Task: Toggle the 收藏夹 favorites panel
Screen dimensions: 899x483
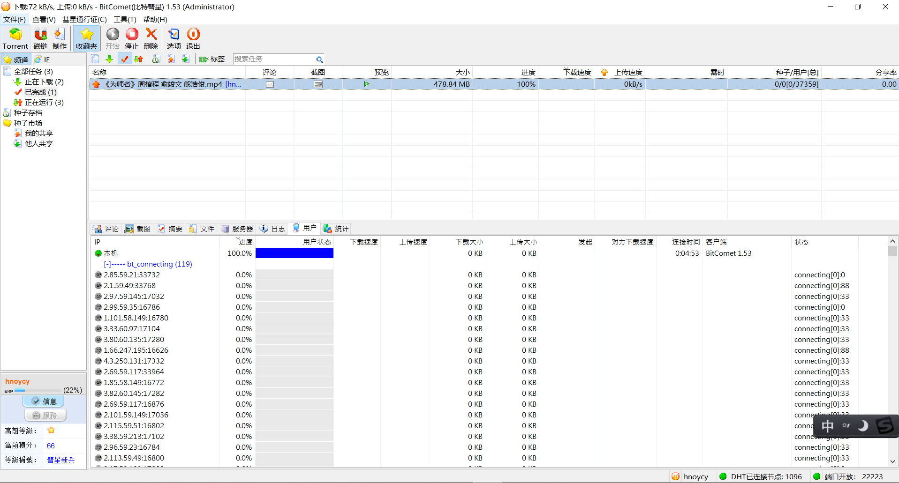Action: point(86,38)
